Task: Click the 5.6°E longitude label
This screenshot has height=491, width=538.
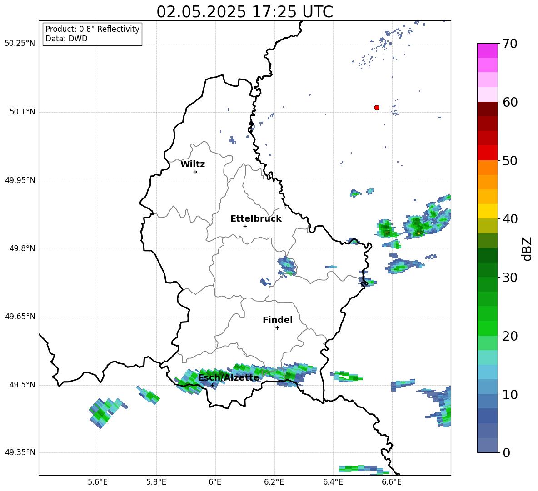Action: click(x=98, y=482)
